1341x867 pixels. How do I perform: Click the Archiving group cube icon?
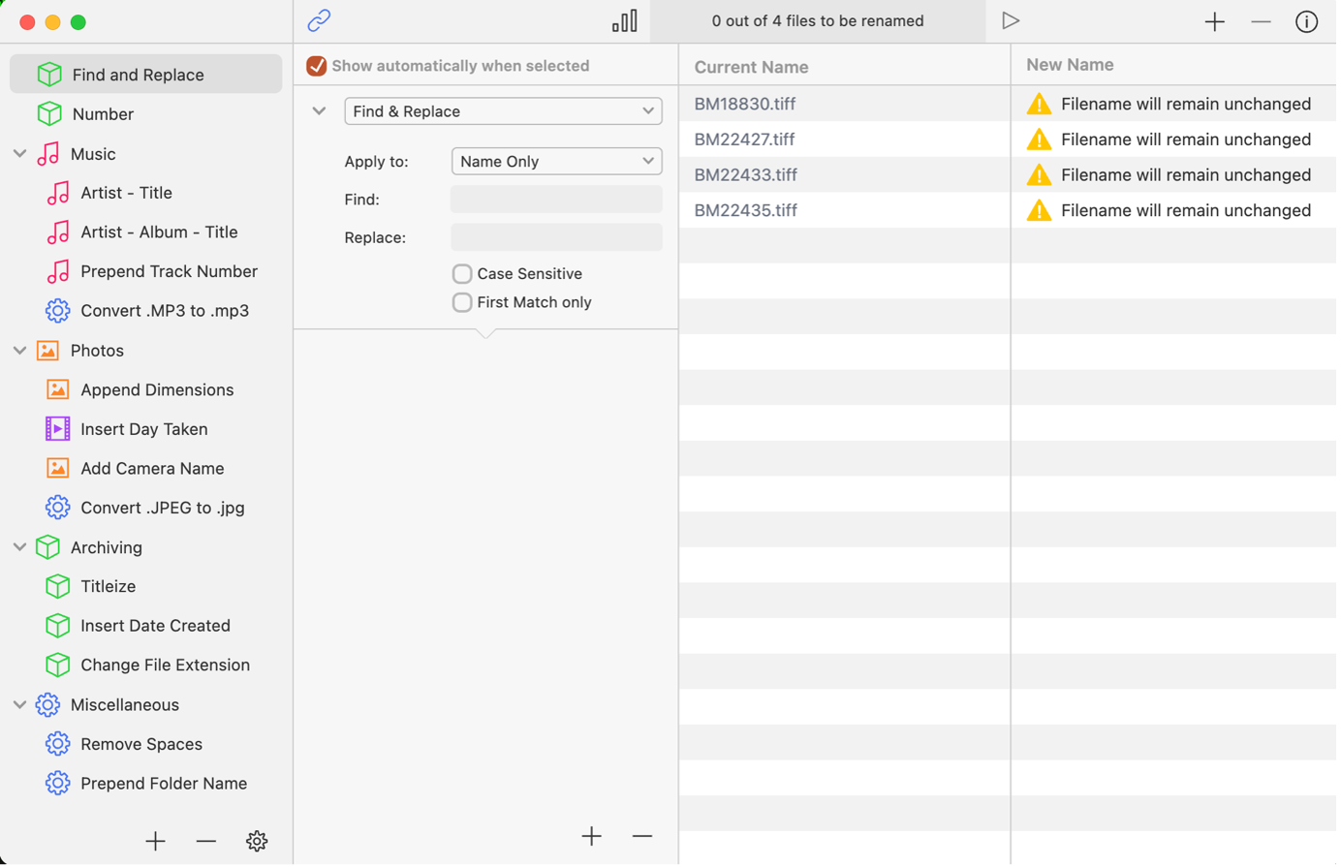coord(47,547)
